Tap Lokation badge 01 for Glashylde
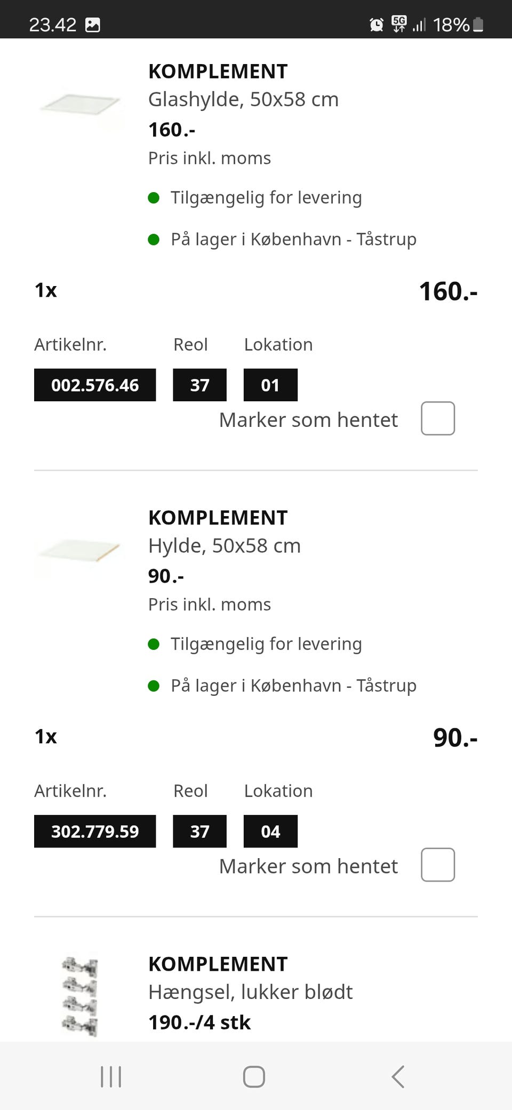The height and width of the screenshot is (1110, 512). pos(270,385)
